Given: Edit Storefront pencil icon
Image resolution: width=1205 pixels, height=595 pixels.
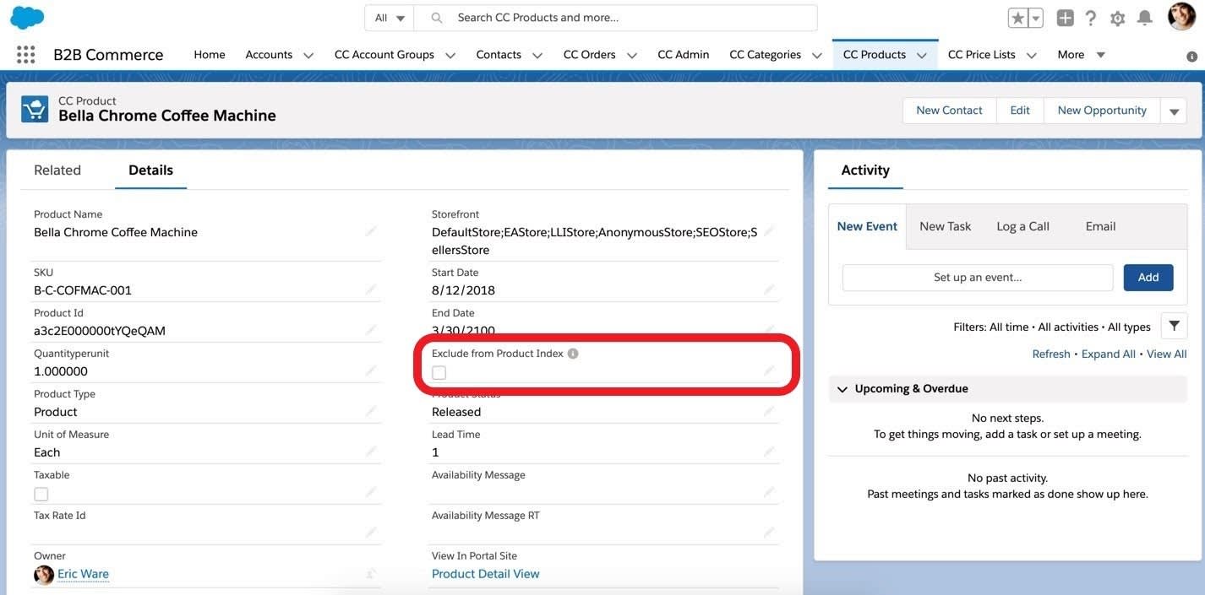Looking at the screenshot, I should point(769,231).
